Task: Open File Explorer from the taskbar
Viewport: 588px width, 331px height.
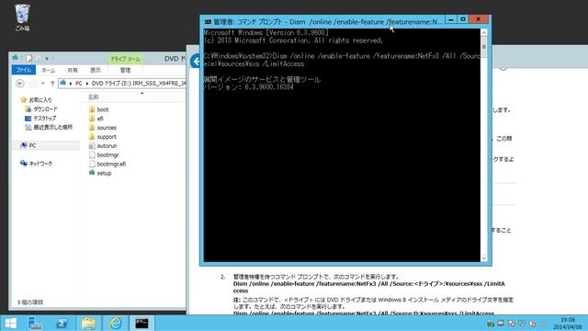Action: [88, 323]
